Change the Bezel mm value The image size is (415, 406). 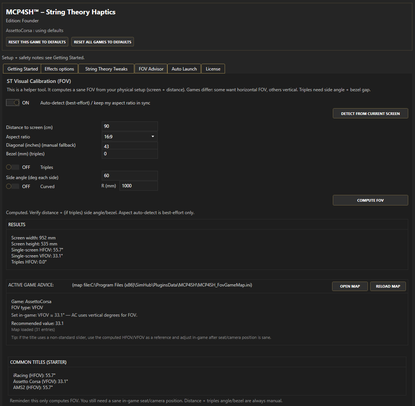click(x=130, y=153)
